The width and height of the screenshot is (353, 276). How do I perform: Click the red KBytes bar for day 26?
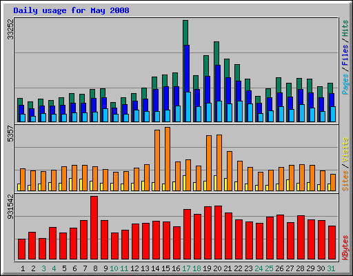click(281, 237)
